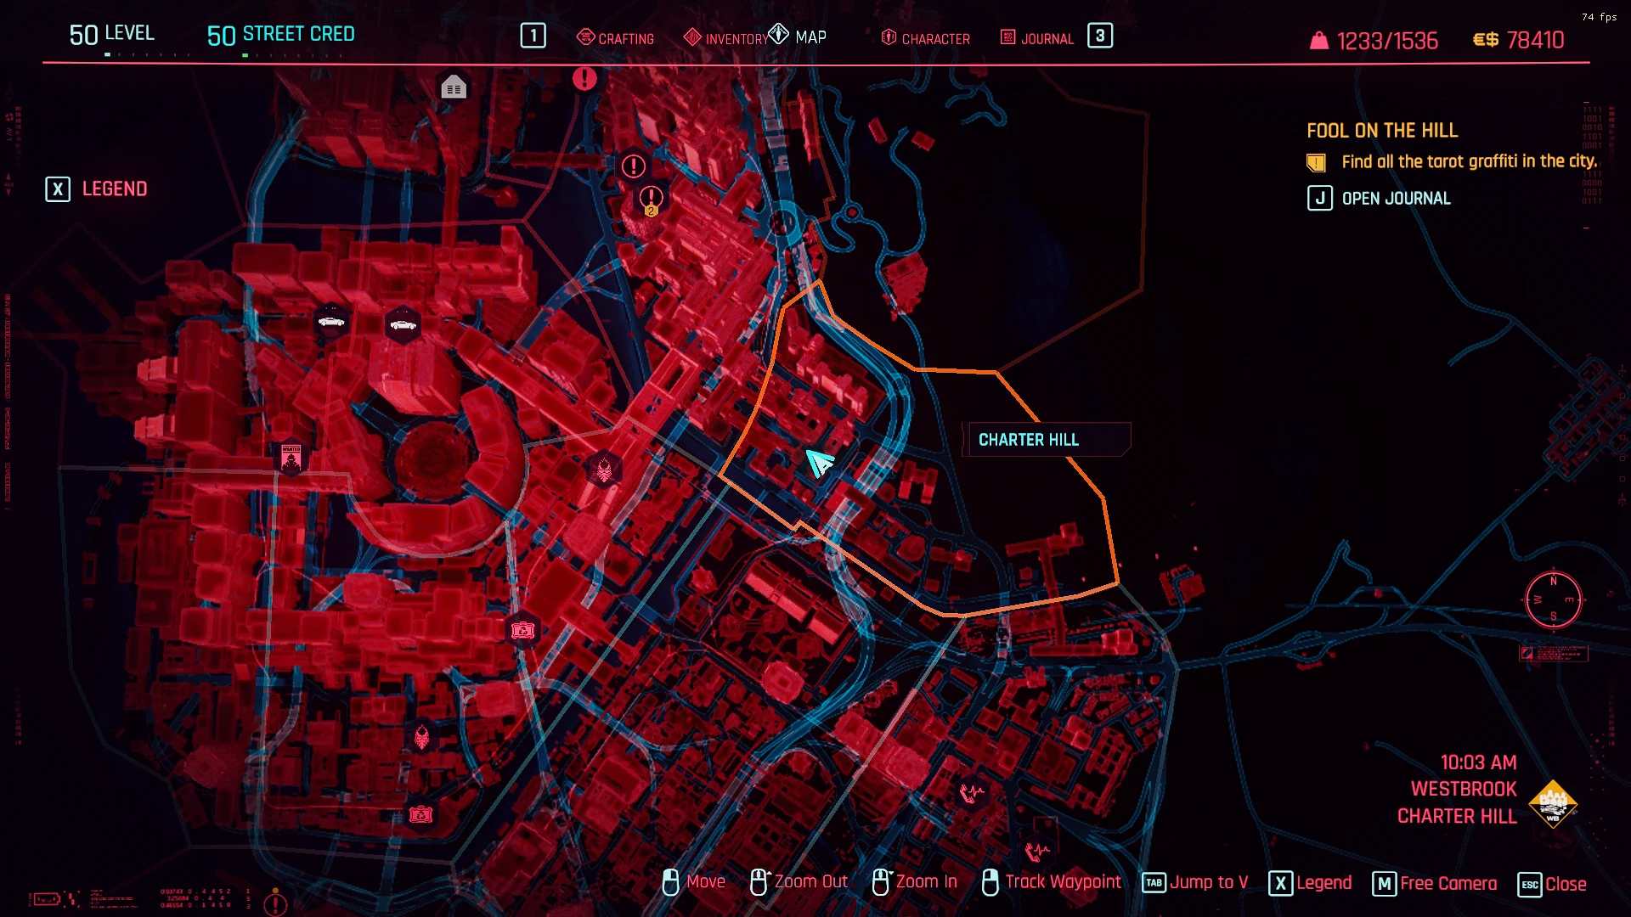Click the 74 fps counter
Screen dimensions: 1631x917
pyautogui.click(x=1599, y=17)
